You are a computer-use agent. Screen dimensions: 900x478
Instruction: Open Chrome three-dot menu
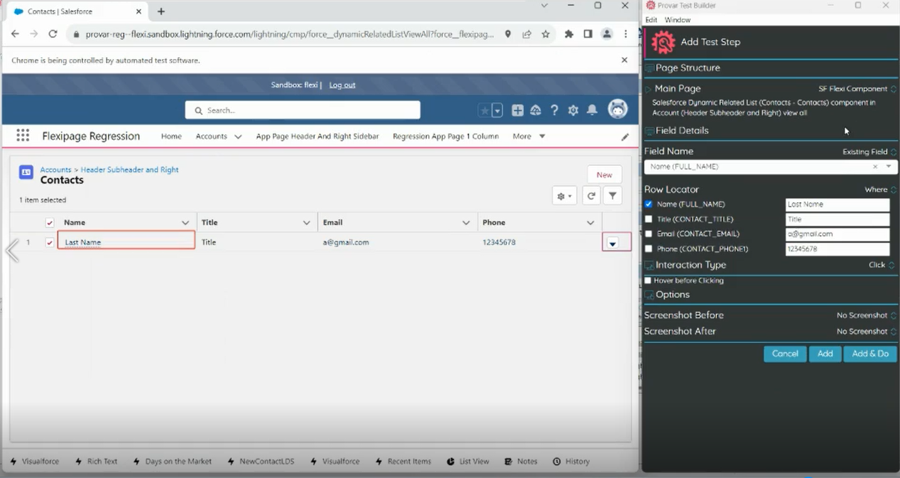[626, 34]
